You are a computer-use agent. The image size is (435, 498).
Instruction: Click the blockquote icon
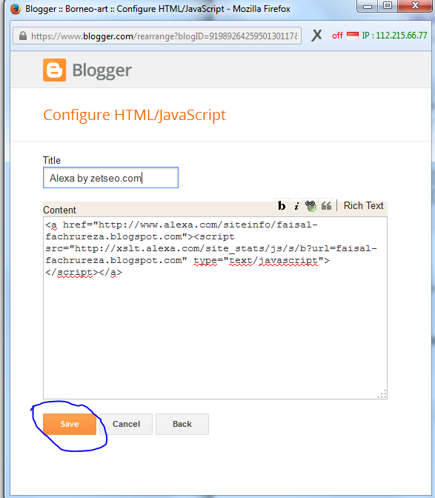(326, 206)
